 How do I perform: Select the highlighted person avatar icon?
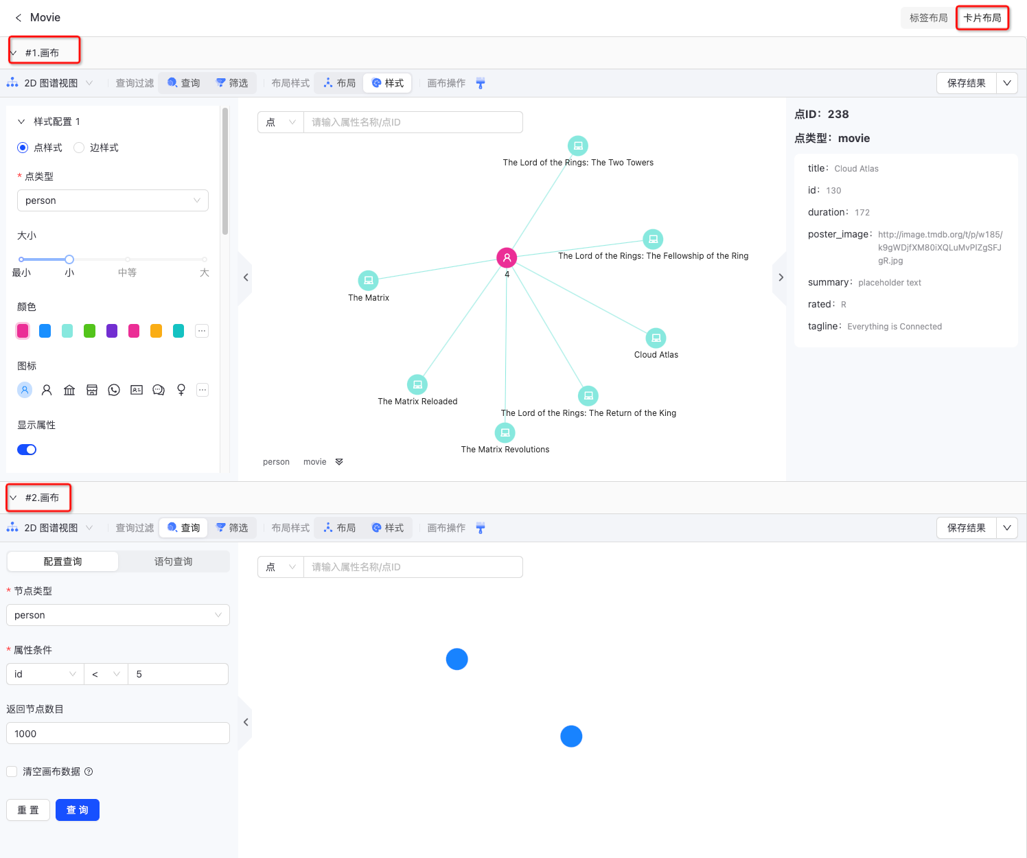pyautogui.click(x=25, y=390)
